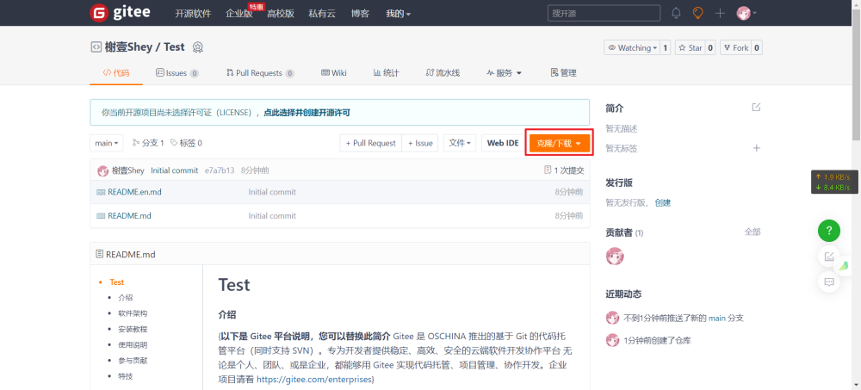The image size is (861, 390).
Task: Jump to 软件架构 in README outline
Action: [x=133, y=313]
